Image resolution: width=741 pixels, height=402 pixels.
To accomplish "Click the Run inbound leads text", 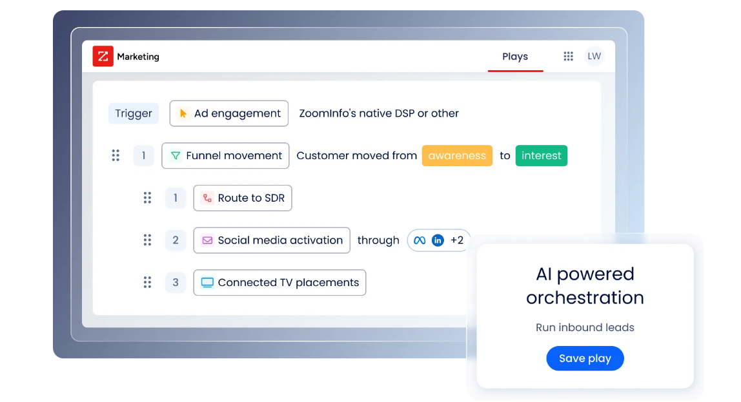I will 585,327.
